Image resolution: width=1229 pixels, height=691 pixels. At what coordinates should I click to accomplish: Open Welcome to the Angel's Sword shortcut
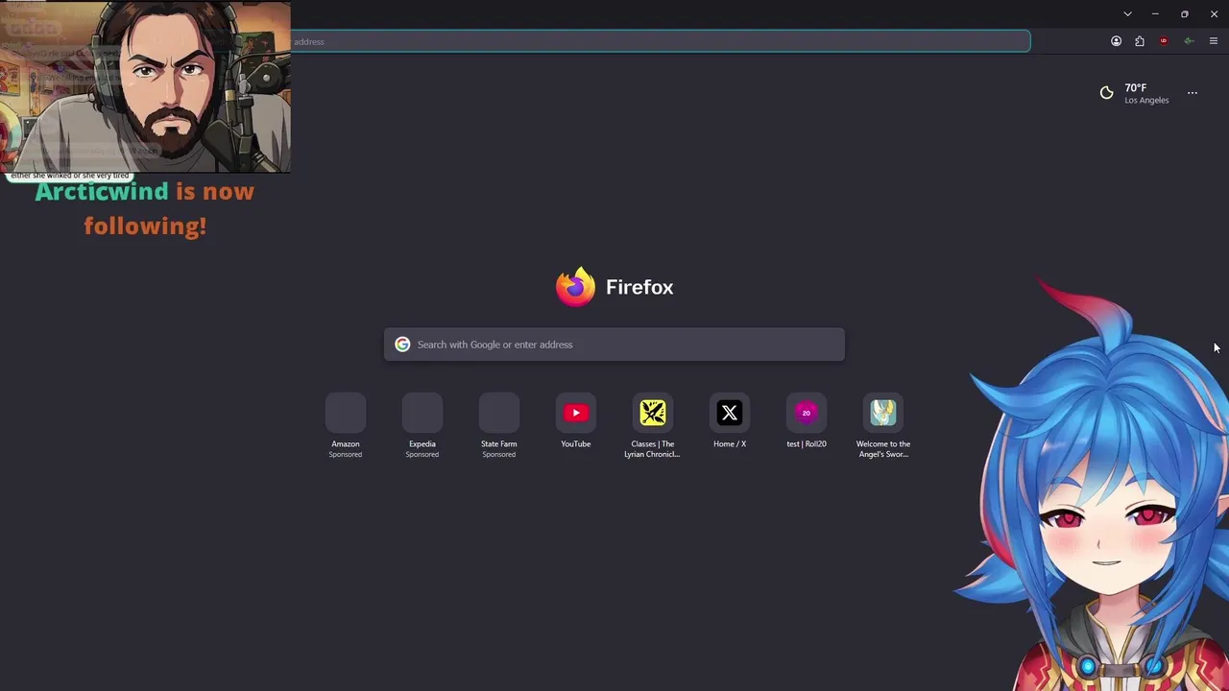pyautogui.click(x=883, y=413)
